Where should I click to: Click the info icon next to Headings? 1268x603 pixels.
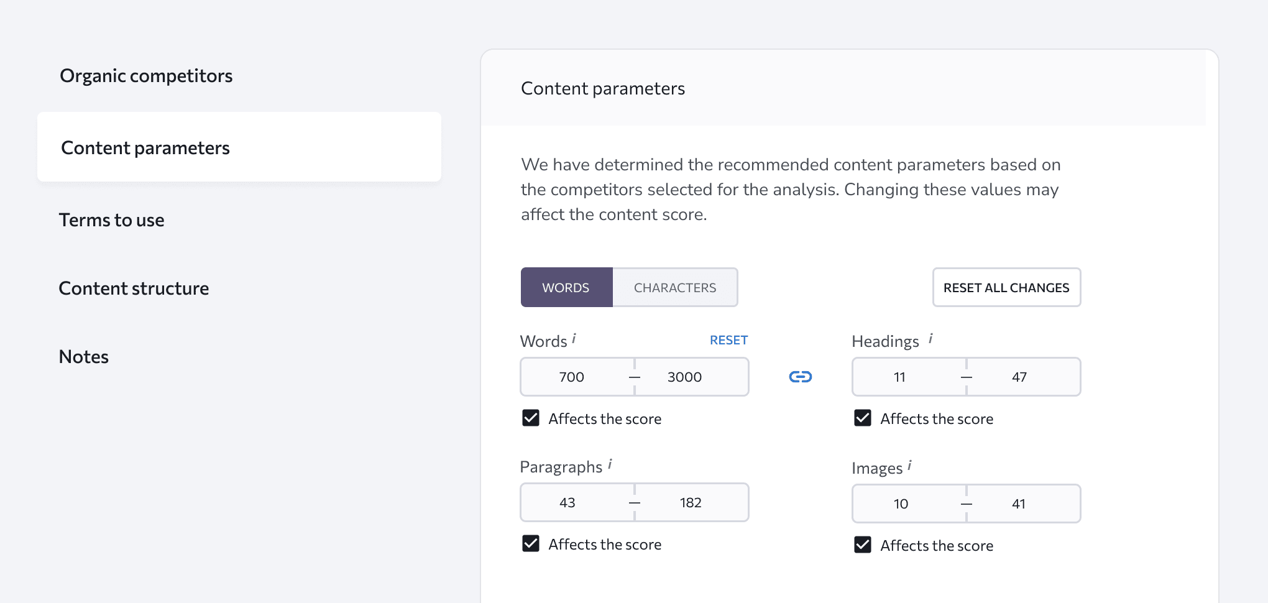click(930, 339)
